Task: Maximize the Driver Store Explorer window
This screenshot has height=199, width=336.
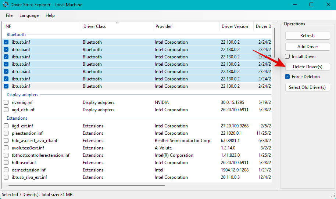Action: point(311,4)
